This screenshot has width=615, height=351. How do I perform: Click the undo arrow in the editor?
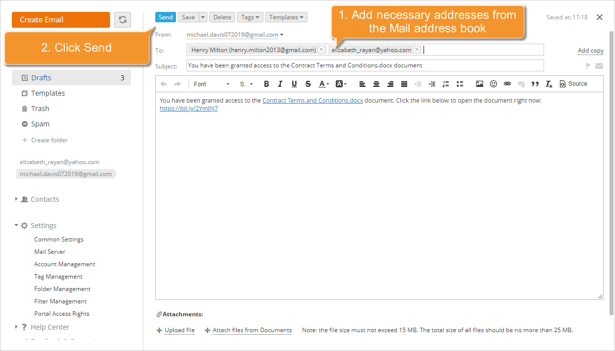click(x=164, y=84)
